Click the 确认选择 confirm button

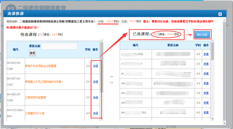202,34
